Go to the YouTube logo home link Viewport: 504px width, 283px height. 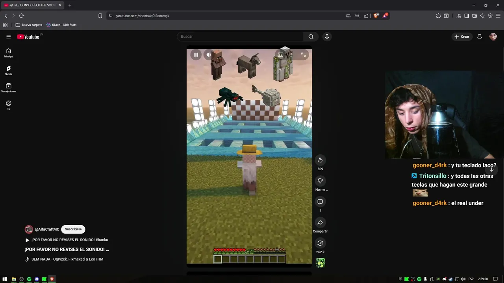point(29,37)
